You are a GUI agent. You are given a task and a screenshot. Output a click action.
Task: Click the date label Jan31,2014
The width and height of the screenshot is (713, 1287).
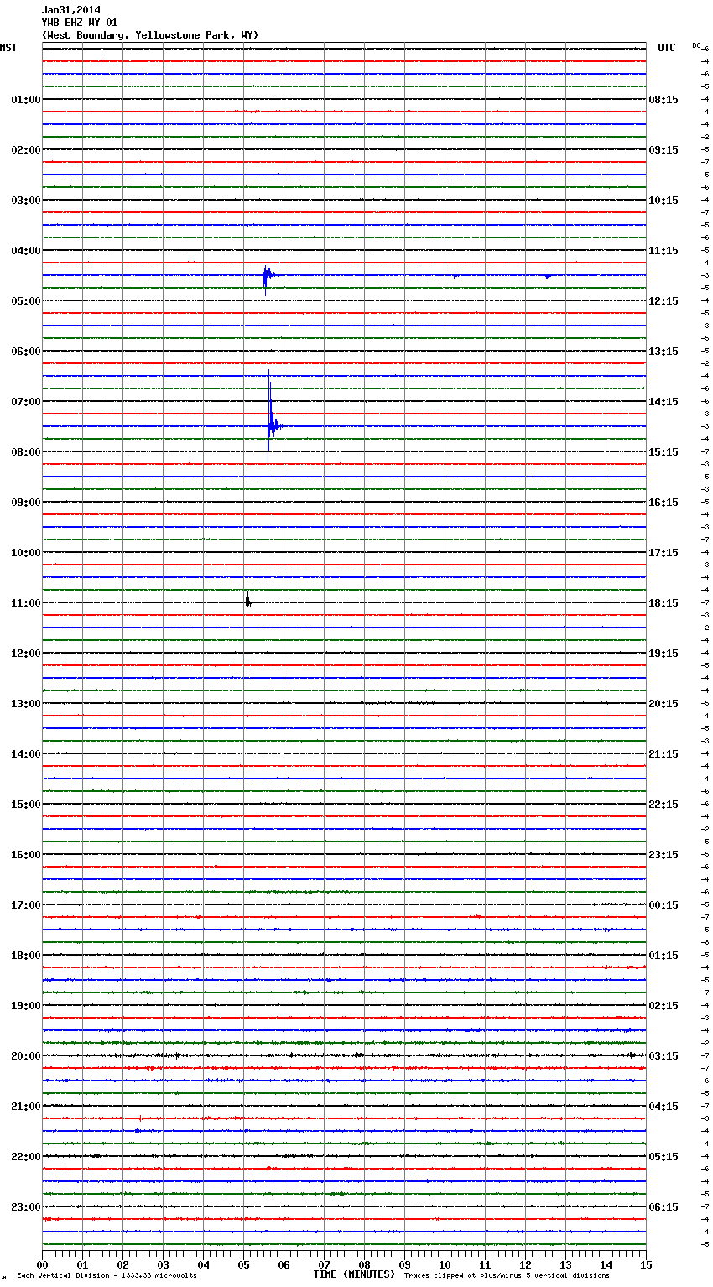pyautogui.click(x=70, y=10)
